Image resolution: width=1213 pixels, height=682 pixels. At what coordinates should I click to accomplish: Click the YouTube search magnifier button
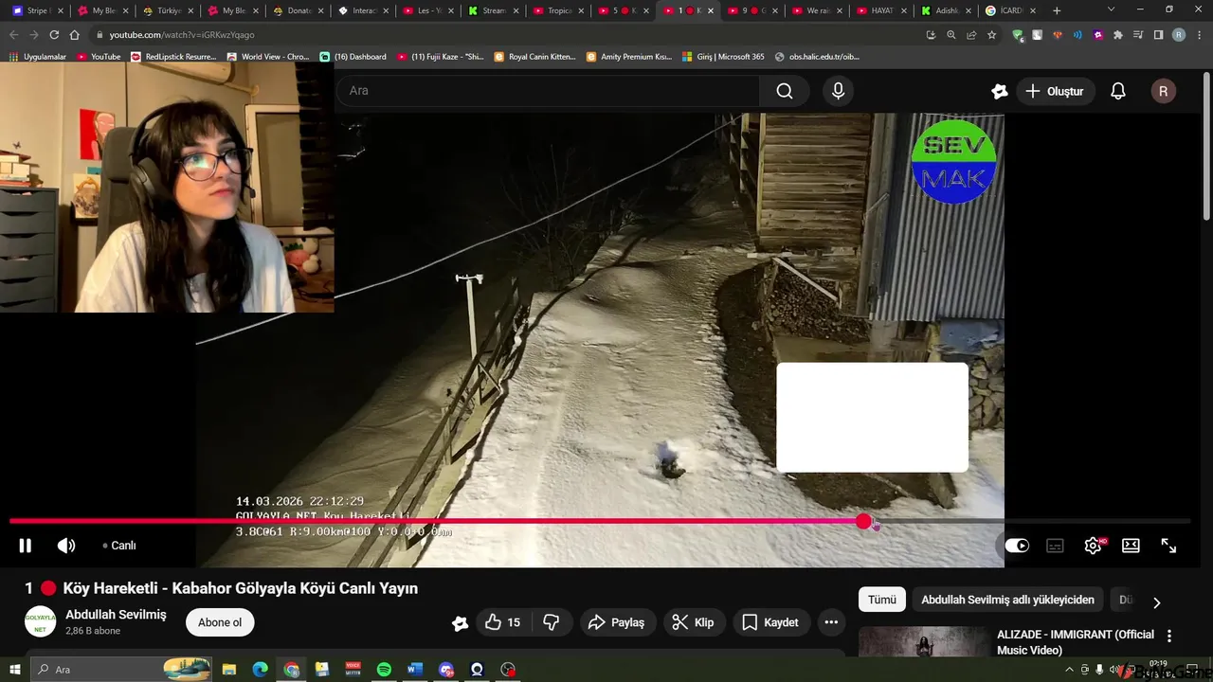coord(785,91)
